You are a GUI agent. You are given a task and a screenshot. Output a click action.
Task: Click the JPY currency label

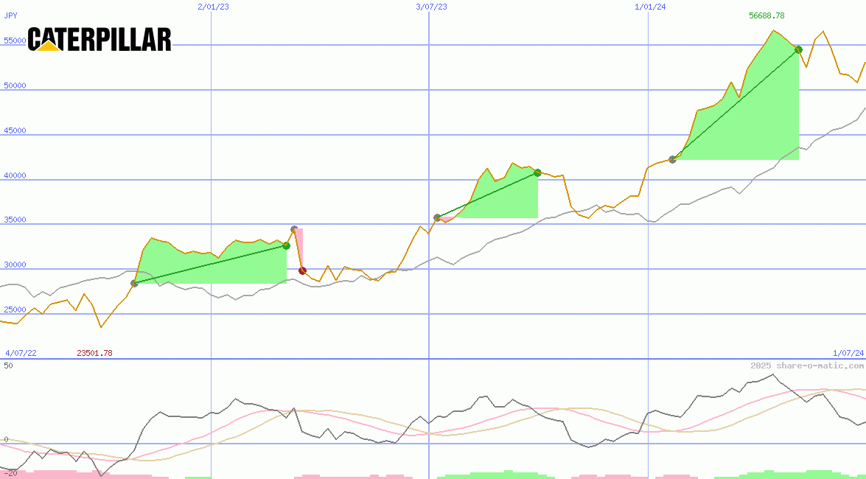10,15
